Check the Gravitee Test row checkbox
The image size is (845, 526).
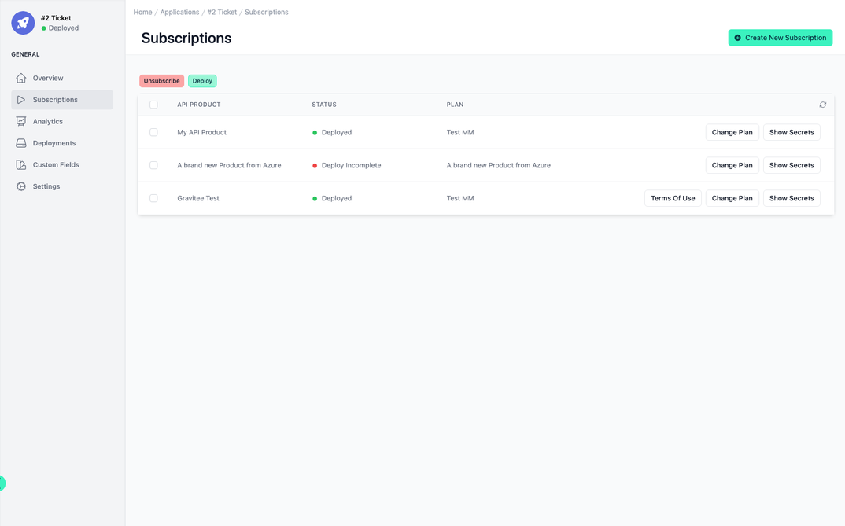[153, 198]
